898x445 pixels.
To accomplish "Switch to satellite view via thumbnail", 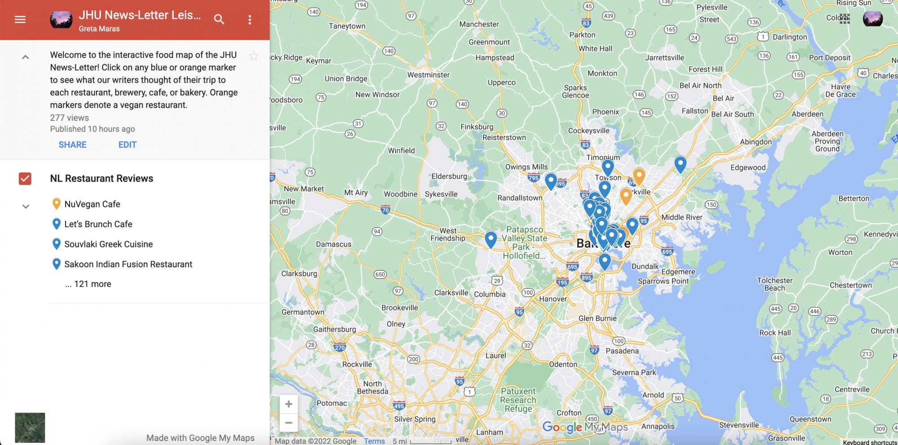I will click(x=30, y=427).
